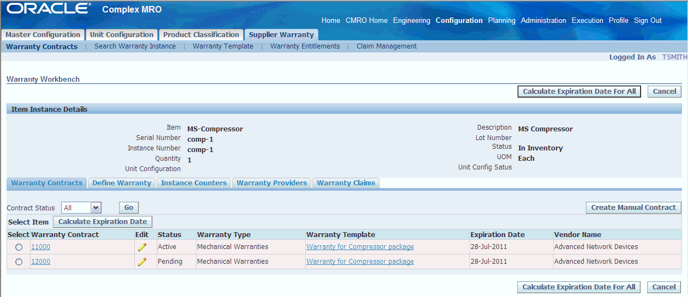Click Mechanical Warranties in contract 11000 row
This screenshot has width=688, height=297.
[x=233, y=247]
